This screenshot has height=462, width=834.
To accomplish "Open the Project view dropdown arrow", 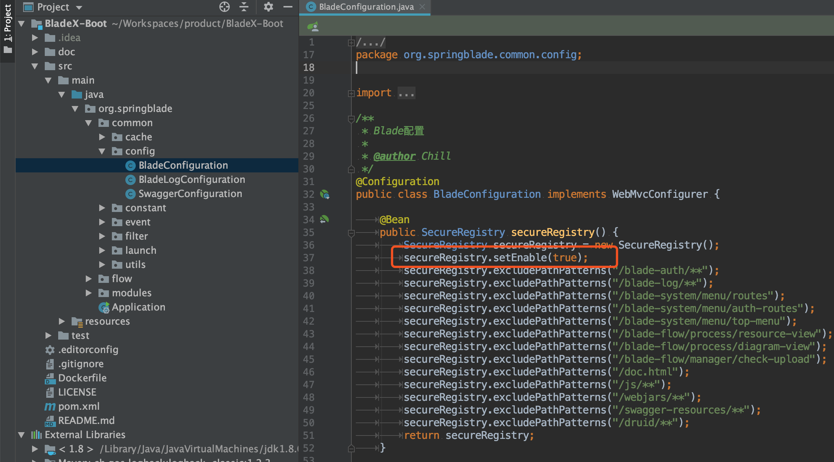I will click(79, 7).
